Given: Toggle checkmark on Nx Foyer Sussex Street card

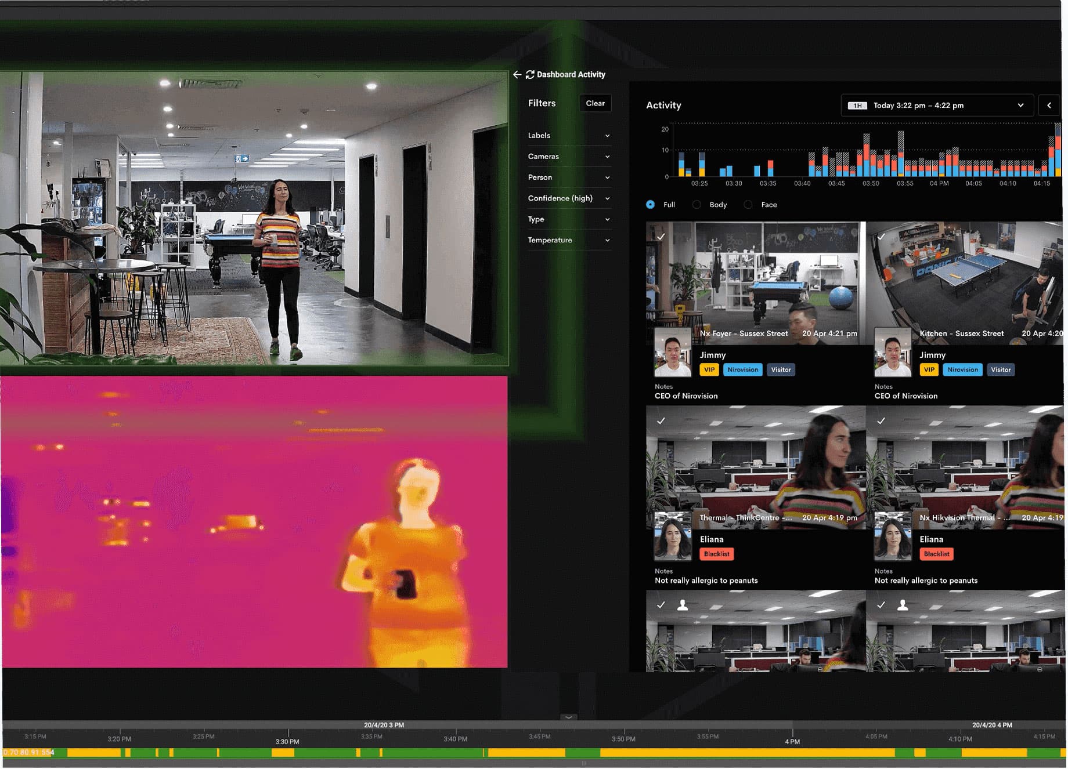Looking at the screenshot, I should tap(661, 237).
